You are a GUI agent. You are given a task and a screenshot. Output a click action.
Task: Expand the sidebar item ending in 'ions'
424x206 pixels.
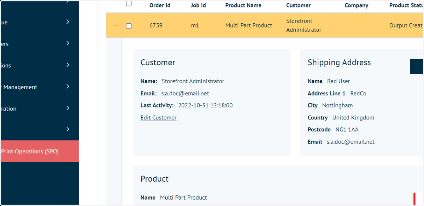click(x=68, y=65)
